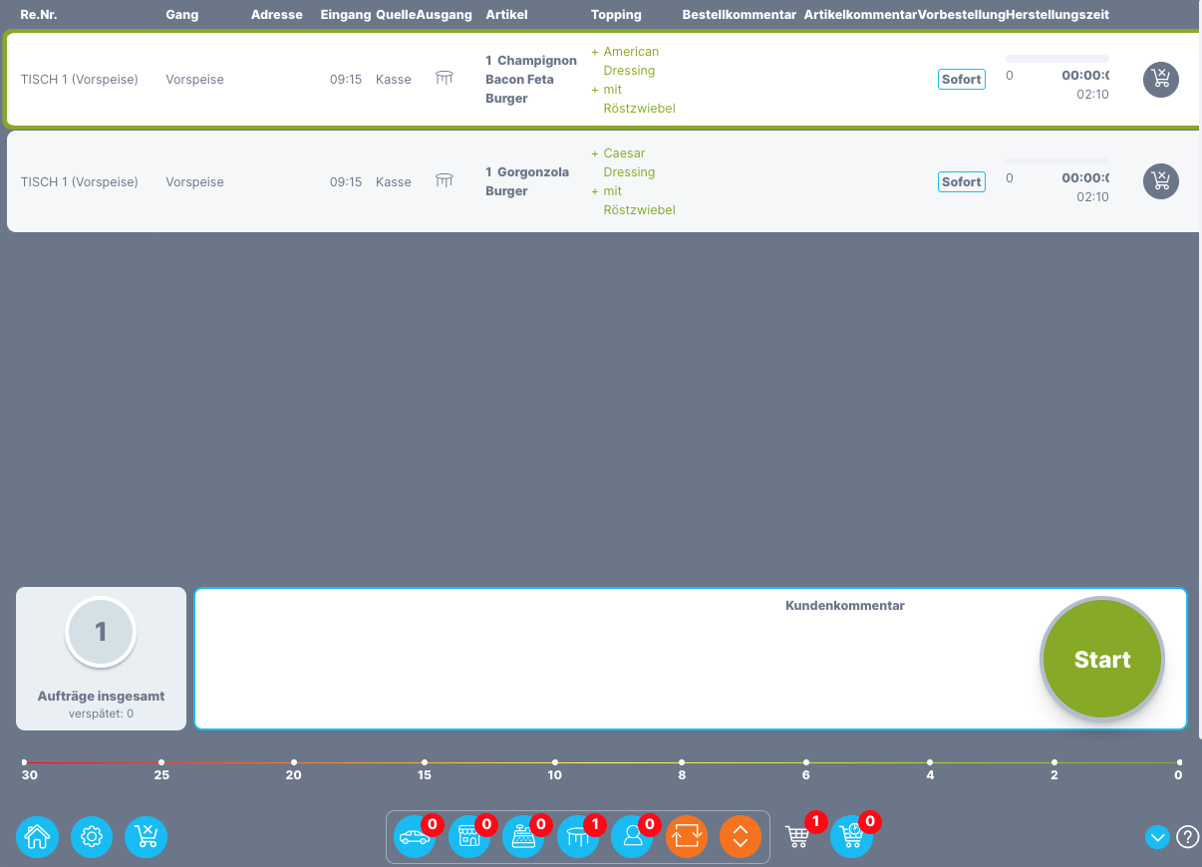1202x867 pixels.
Task: Filter orders by customer person icon
Action: point(632,837)
